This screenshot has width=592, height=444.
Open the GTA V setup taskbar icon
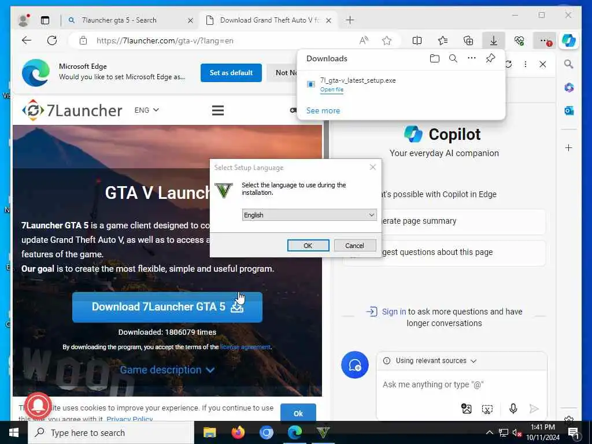[323, 432]
